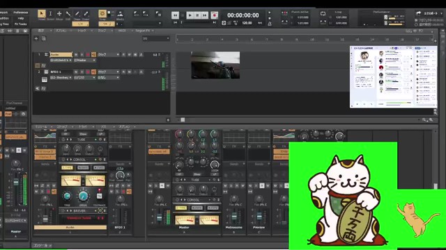This screenshot has height=250, width=446.
Task: Toggle the Loop on/off icon
Action: [323, 13]
